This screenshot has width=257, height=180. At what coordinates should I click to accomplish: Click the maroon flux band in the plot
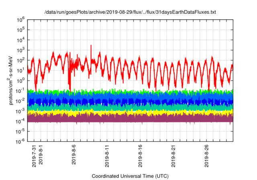pos(133,117)
